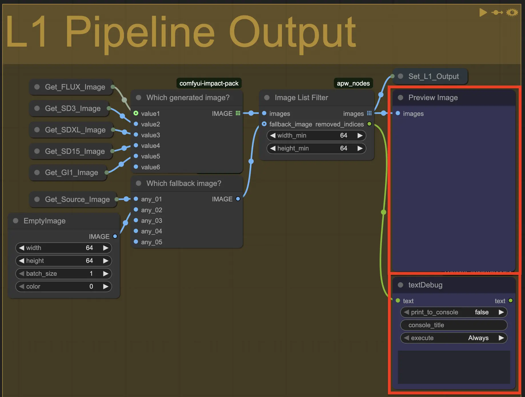Click the removed_indices output dot
The height and width of the screenshot is (397, 525).
[369, 124]
